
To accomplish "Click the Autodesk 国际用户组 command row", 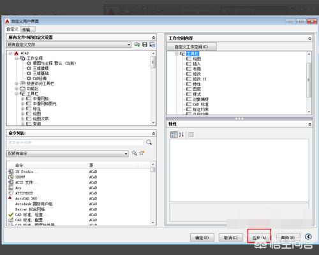I will 78,204.
